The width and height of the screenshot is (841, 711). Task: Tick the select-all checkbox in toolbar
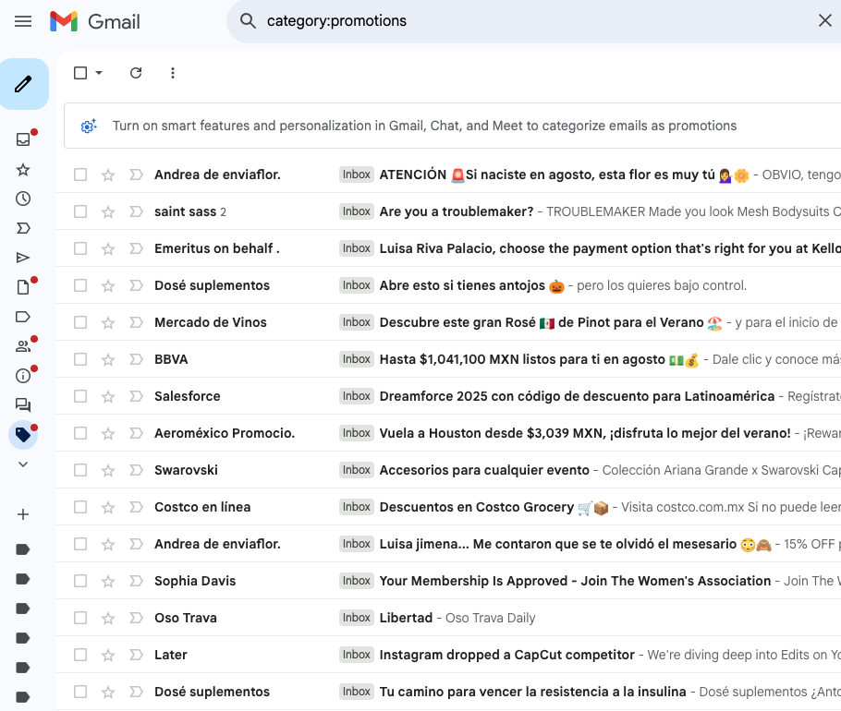click(x=80, y=73)
